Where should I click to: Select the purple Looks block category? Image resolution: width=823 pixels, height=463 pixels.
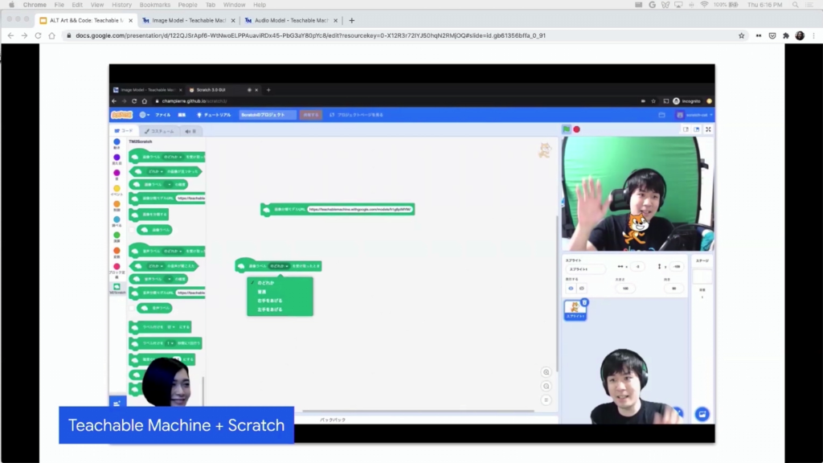coord(117,159)
